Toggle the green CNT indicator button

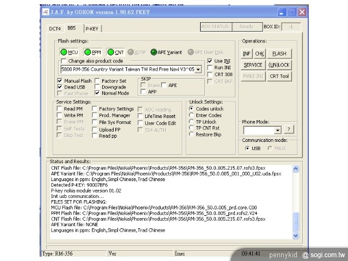point(115,52)
